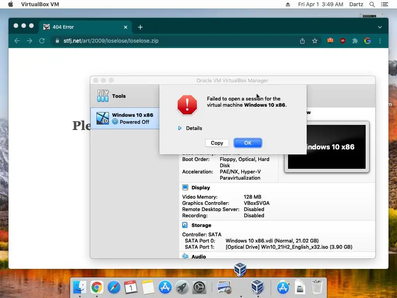
Task: Click the Windows 10 x86 preview thumbnail
Action: point(326,147)
